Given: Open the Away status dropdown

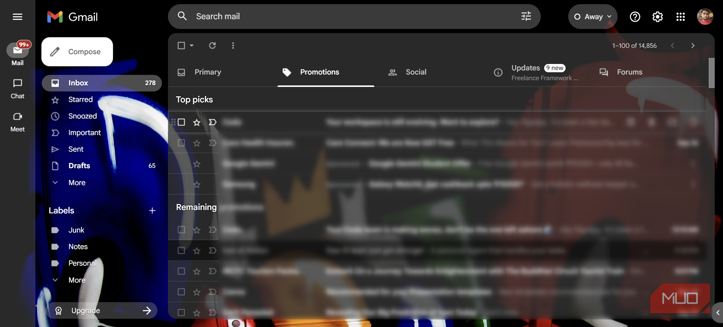Looking at the screenshot, I should click(x=593, y=17).
